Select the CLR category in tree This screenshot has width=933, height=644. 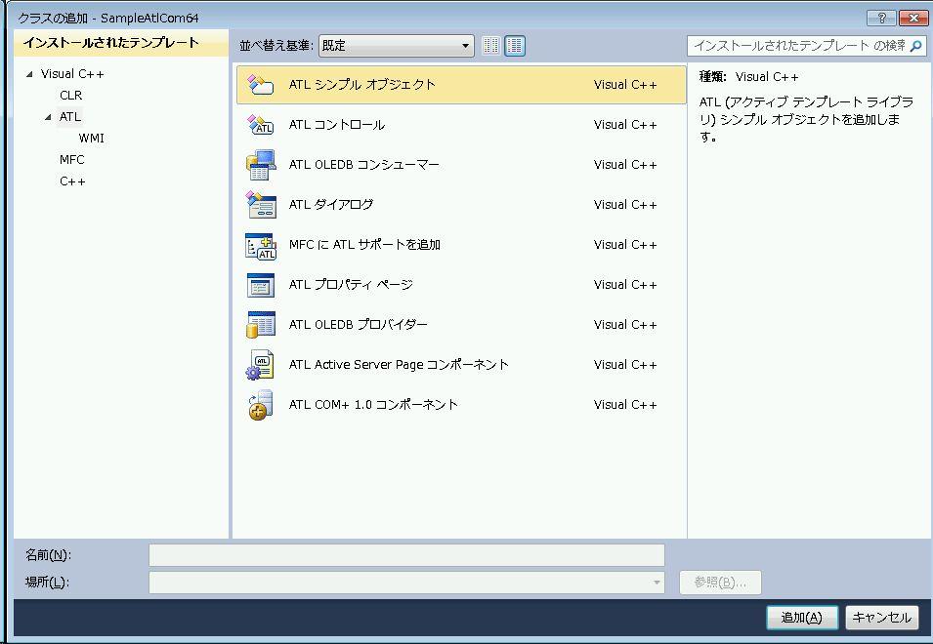click(70, 96)
